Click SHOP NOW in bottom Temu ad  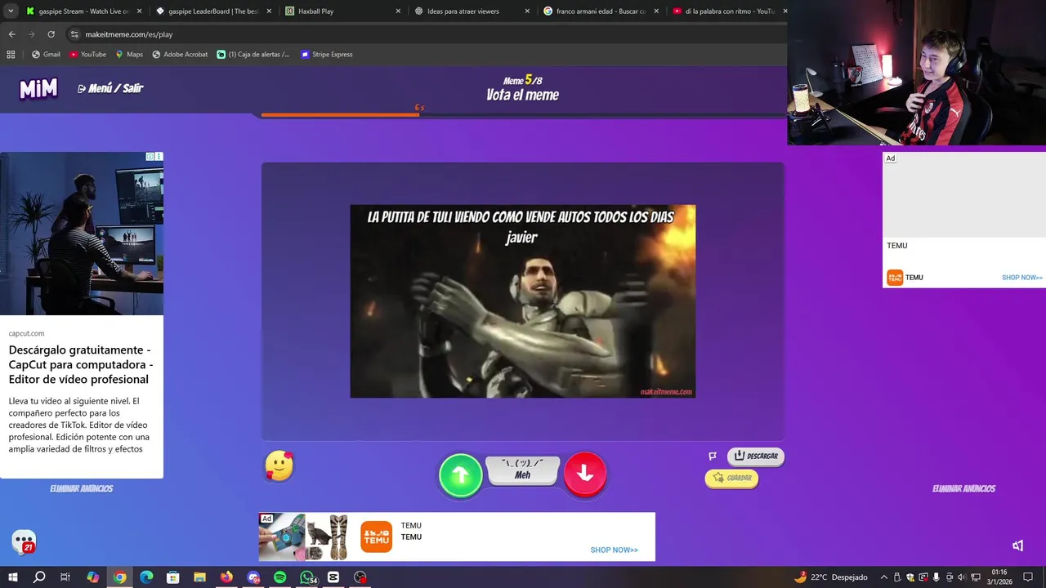[614, 550]
